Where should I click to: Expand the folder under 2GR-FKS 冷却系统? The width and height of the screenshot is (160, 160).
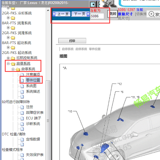point(8,18)
